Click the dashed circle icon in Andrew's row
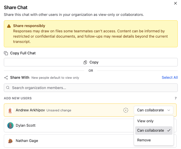 click(x=126, y=110)
